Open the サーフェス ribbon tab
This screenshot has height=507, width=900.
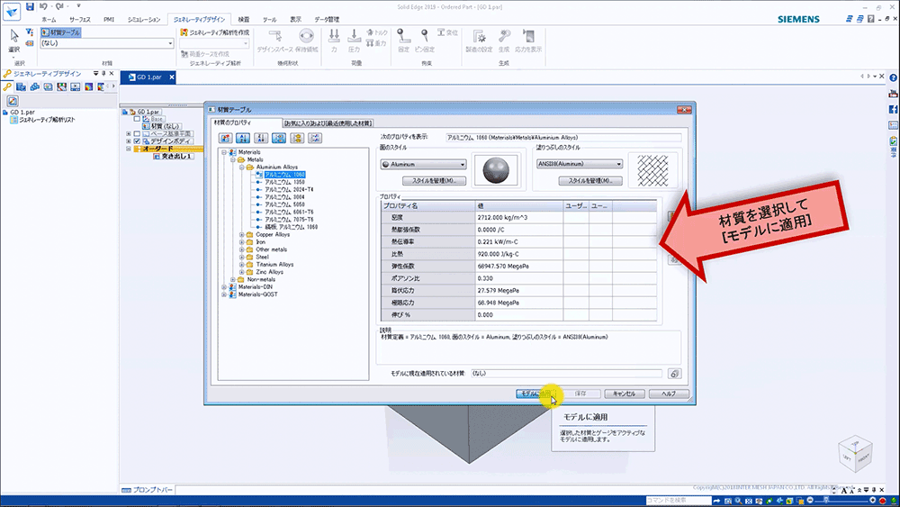click(x=80, y=20)
